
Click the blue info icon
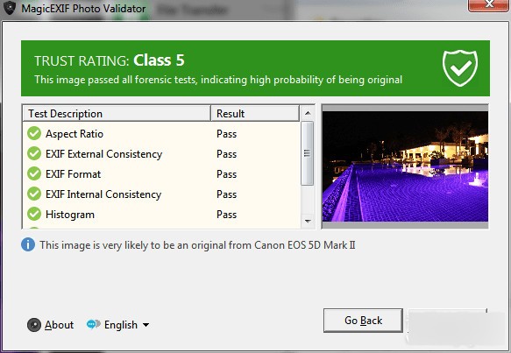click(28, 244)
